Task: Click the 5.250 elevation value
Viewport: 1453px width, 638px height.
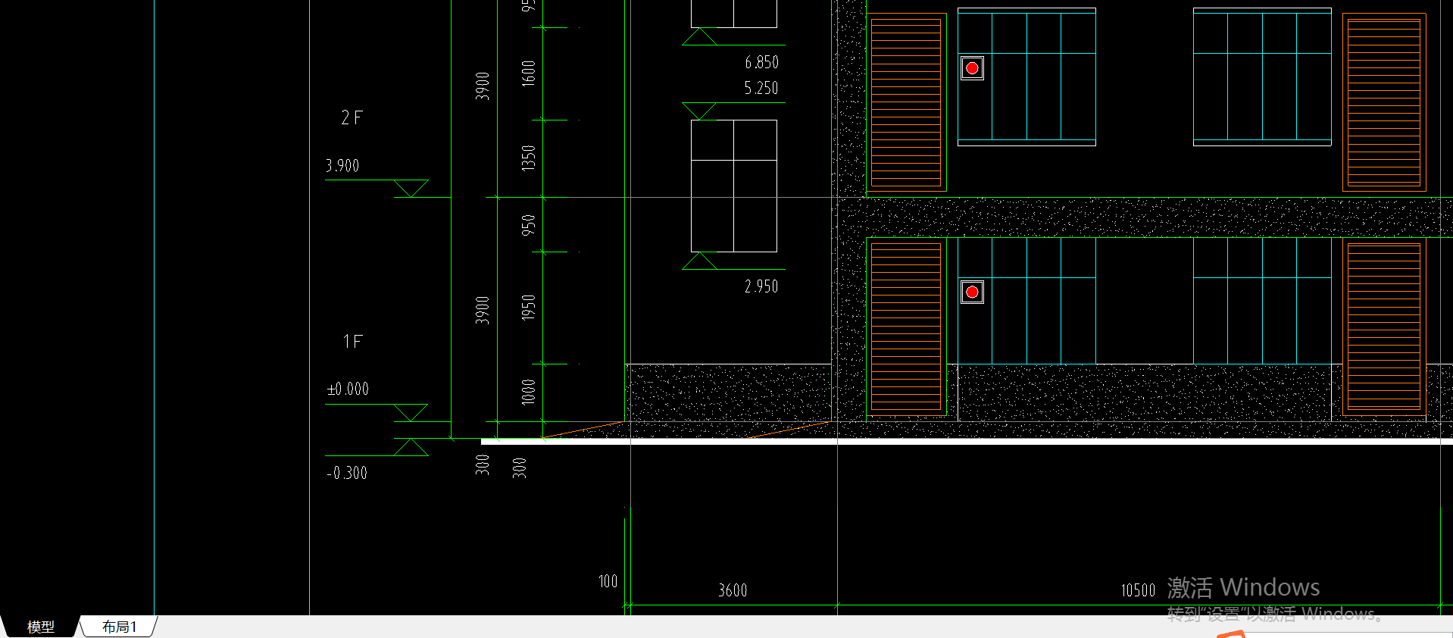Action: [x=761, y=88]
